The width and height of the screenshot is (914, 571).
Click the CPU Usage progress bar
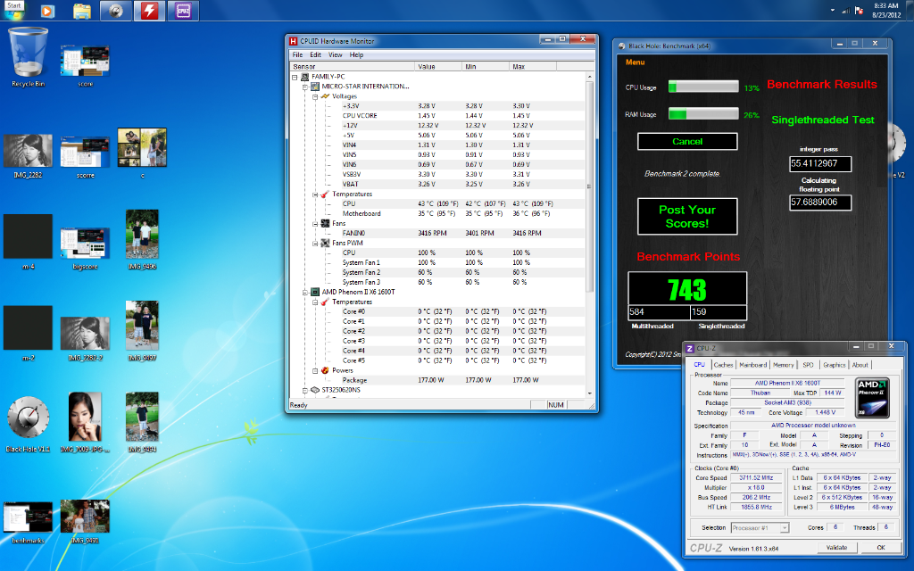pos(703,87)
